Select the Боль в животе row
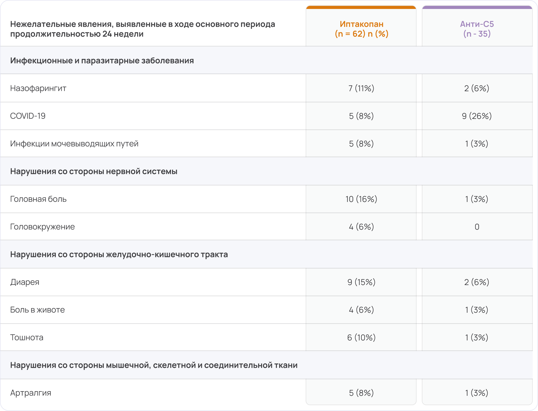The width and height of the screenshot is (538, 411). 37,310
